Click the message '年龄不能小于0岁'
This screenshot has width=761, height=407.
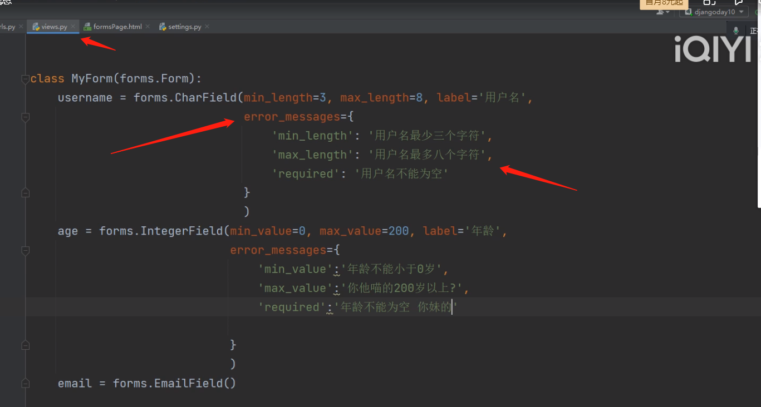[392, 269]
